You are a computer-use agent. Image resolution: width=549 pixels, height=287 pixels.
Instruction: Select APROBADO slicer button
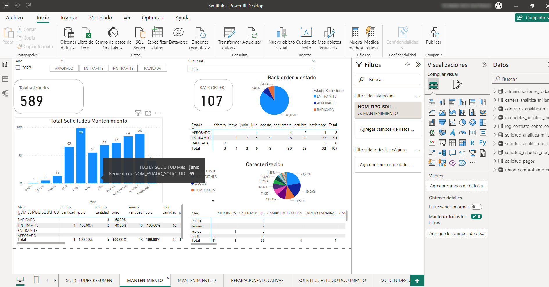tap(64, 68)
